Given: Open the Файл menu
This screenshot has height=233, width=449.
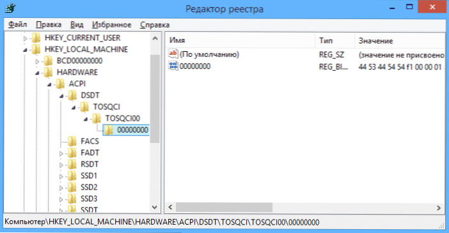Looking at the screenshot, I should click(17, 25).
